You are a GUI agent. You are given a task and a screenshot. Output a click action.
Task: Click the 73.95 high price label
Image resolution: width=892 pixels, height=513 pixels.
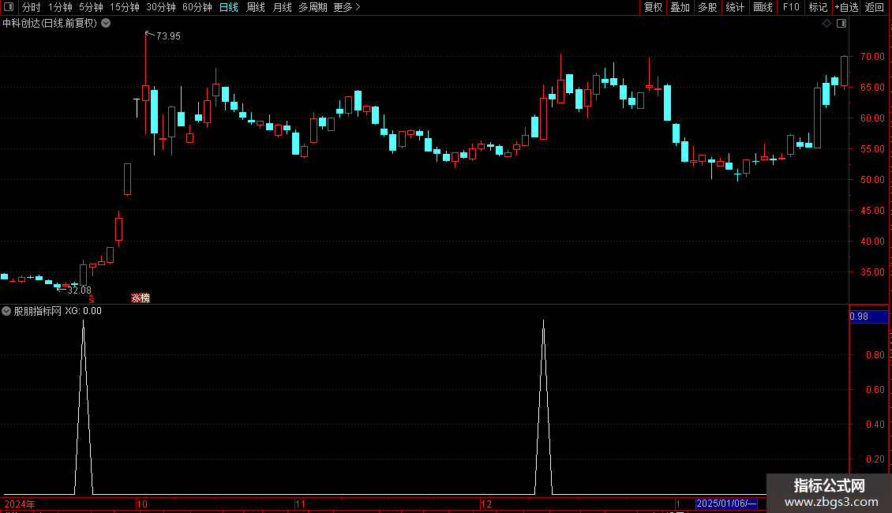(168, 36)
